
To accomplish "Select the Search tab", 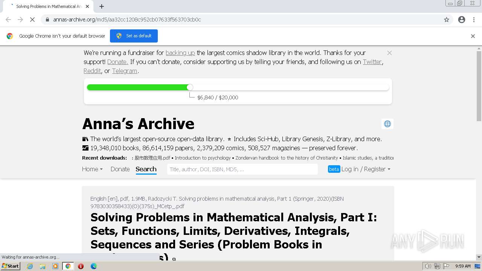I will 146,169.
